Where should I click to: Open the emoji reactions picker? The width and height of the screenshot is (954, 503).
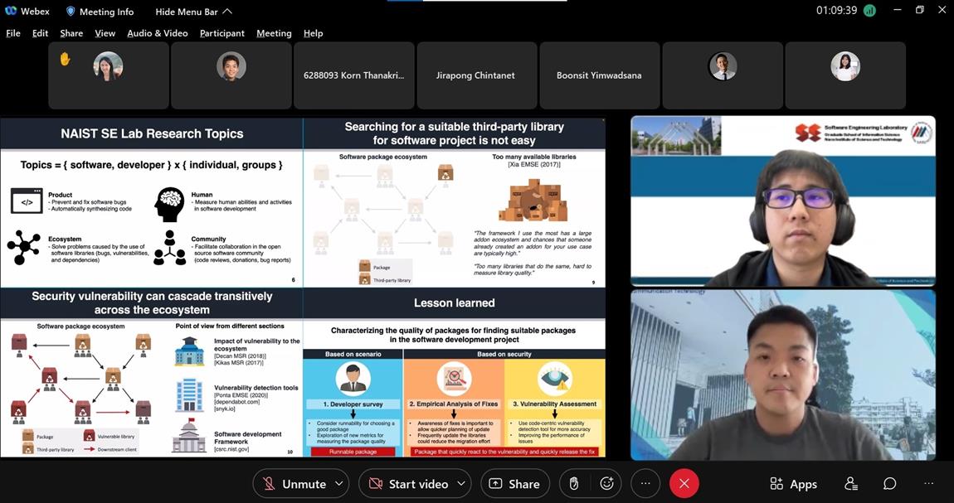606,484
